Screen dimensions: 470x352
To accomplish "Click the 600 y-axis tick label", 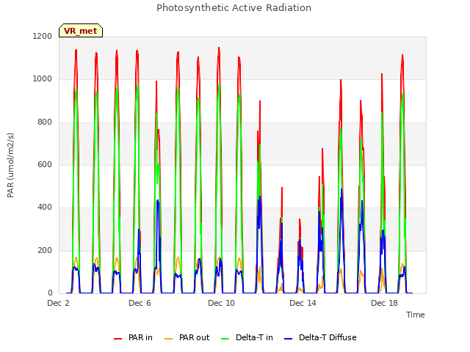I will pos(45,164).
